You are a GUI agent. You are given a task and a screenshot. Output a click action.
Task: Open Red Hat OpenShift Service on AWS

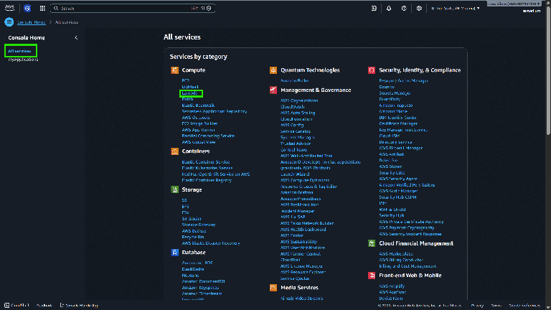[216, 174]
